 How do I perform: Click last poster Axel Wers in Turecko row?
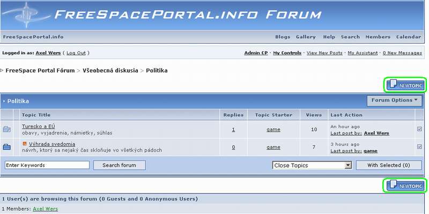click(x=376, y=133)
